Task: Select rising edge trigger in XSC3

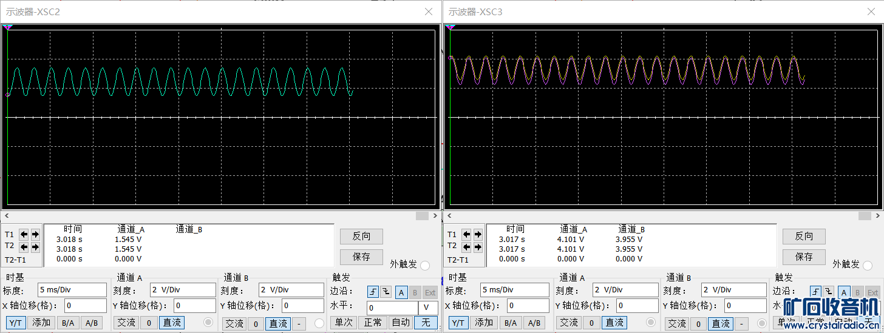Action: click(815, 292)
